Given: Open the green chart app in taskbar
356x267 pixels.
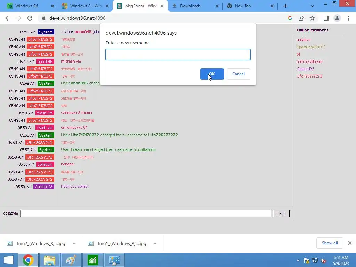Looking at the screenshot, I should tap(92, 260).
